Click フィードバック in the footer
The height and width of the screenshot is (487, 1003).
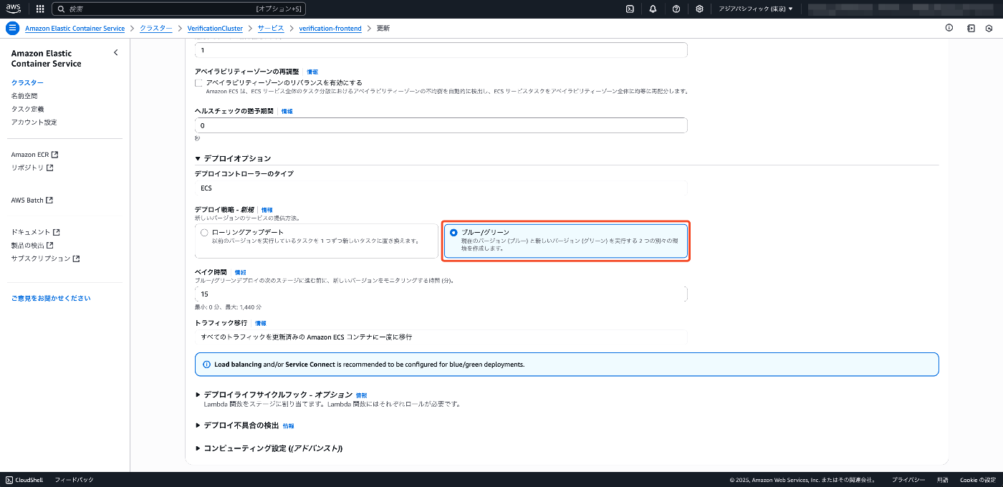74,480
